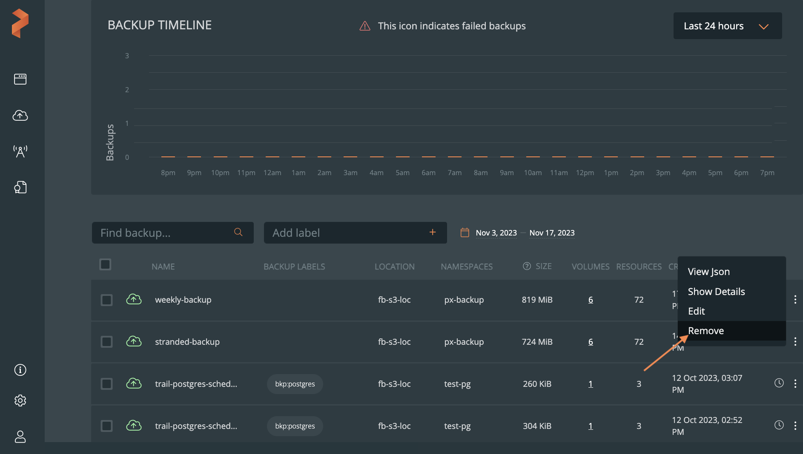Click the plus icon in Add label
The height and width of the screenshot is (454, 803).
[433, 232]
